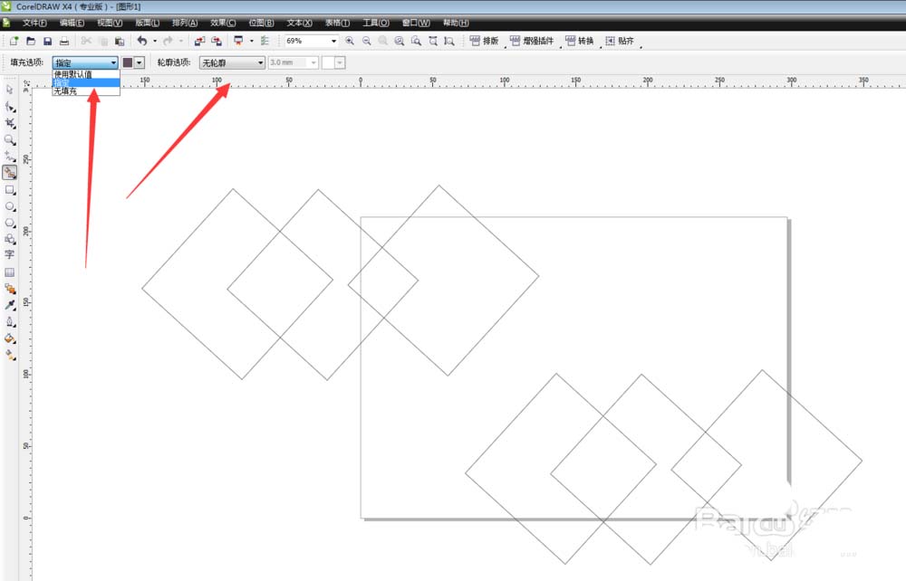Screen dimensions: 906x581
Task: Click the CorelDRAW document icon in menu bar
Action: click(6, 24)
